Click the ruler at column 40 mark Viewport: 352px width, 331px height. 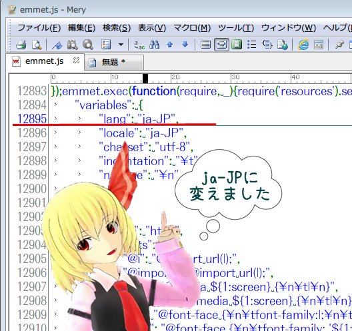[295, 77]
